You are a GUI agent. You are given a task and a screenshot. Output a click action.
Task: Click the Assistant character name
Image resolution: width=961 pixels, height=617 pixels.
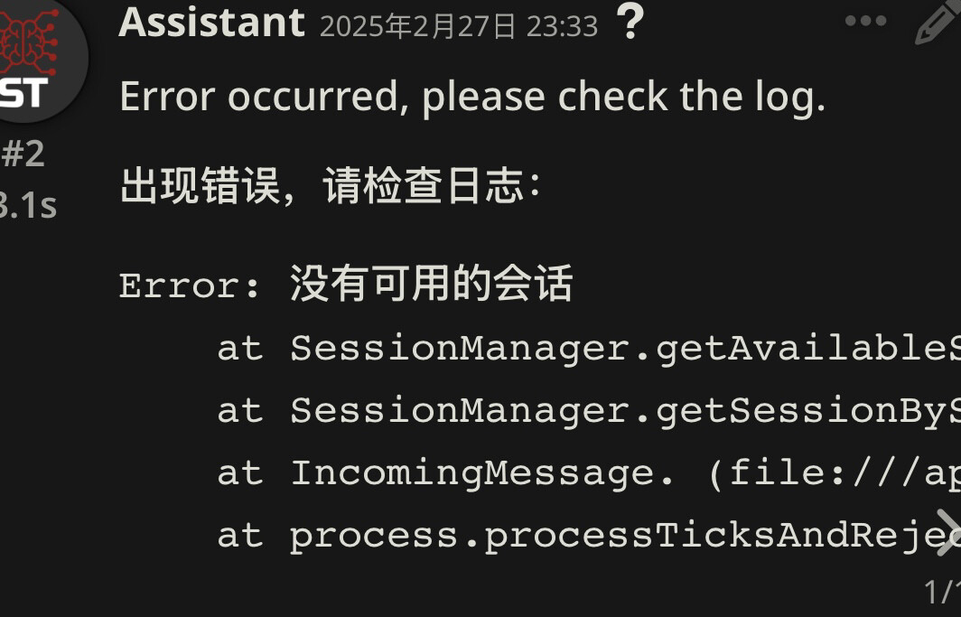(211, 23)
